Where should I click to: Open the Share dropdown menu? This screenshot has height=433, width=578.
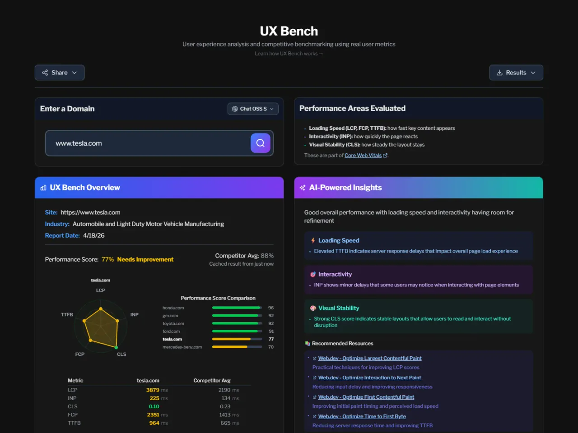[59, 72]
